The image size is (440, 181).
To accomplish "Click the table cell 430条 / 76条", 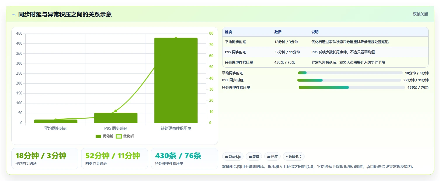I will tap(284, 62).
